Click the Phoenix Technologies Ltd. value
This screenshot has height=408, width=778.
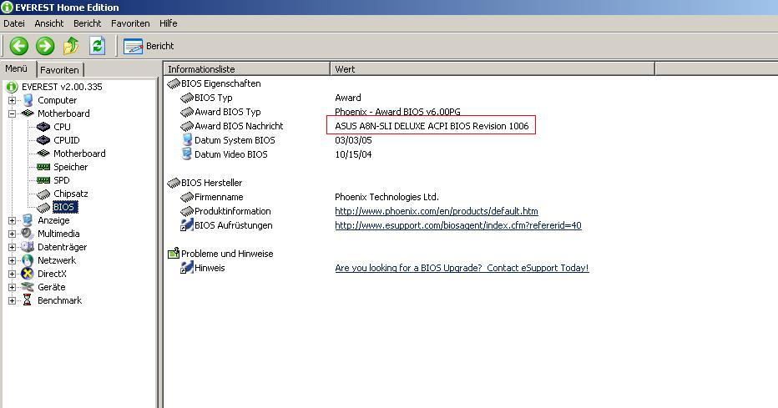coord(386,197)
